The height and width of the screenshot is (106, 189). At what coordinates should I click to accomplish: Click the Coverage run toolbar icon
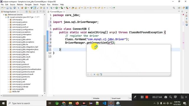(62, 8)
